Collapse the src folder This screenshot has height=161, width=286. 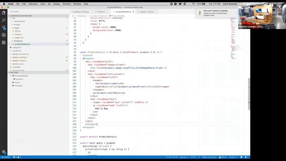coord(14,18)
